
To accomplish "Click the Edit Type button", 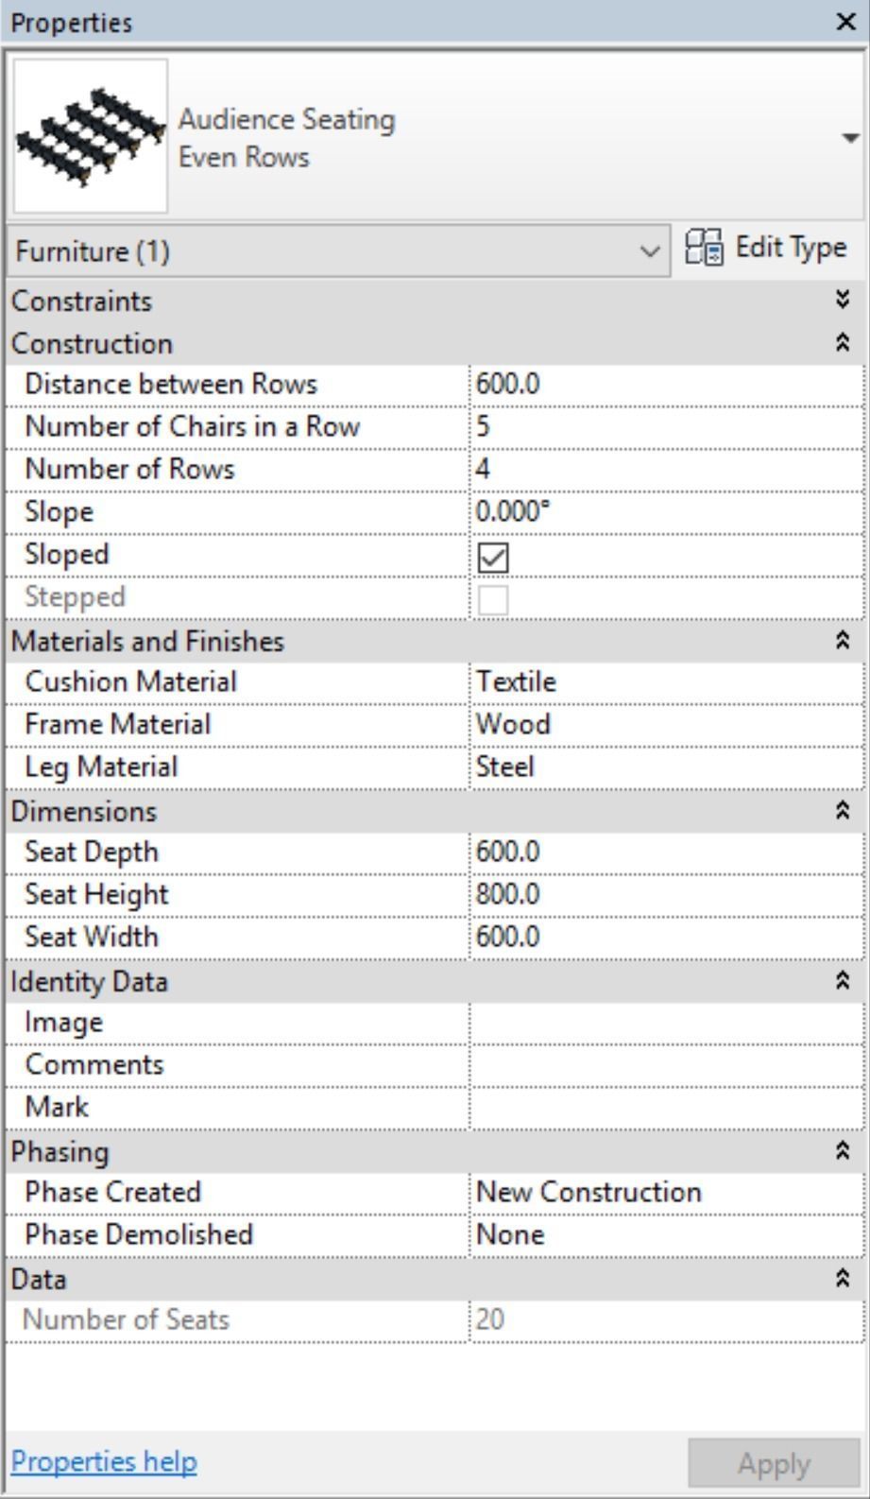I will click(x=766, y=249).
